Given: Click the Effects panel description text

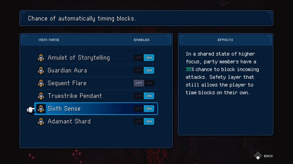Looking at the screenshot, I should [x=222, y=73].
